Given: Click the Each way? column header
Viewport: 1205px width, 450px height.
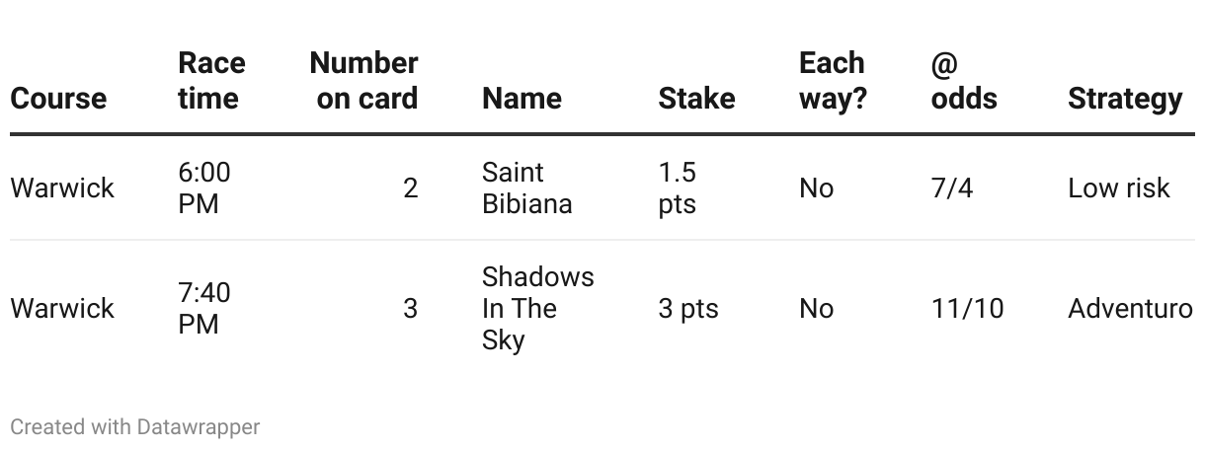Looking at the screenshot, I should point(832,81).
